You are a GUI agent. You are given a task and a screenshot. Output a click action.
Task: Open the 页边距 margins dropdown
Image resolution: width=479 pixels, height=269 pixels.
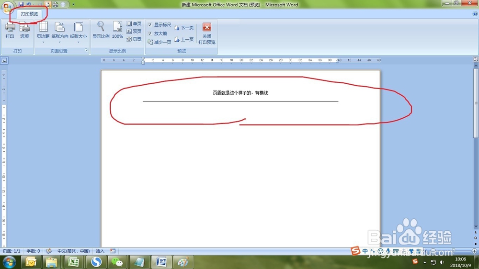(x=43, y=33)
